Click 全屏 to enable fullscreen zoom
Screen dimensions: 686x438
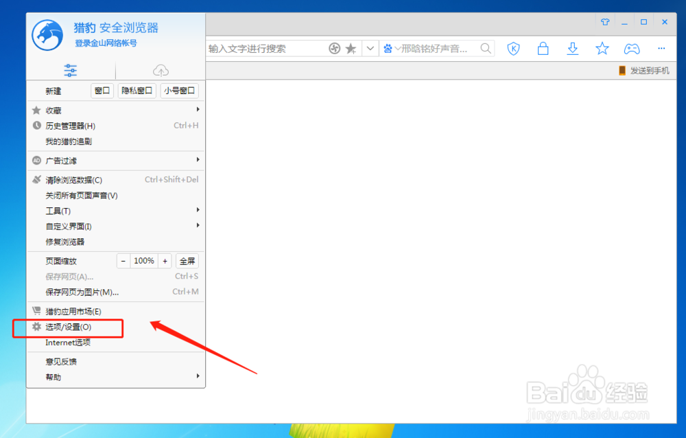187,260
